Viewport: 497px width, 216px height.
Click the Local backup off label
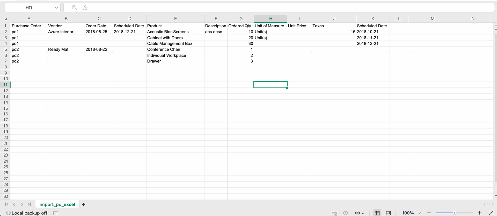pyautogui.click(x=30, y=213)
